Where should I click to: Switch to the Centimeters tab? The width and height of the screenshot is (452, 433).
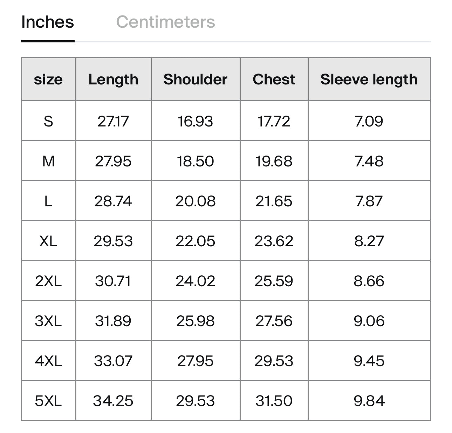(x=165, y=22)
